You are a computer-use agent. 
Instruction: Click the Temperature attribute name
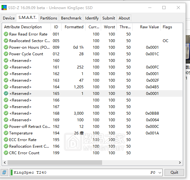pyautogui.click(x=21, y=133)
